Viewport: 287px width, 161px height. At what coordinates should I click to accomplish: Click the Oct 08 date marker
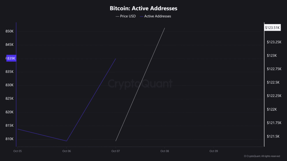pyautogui.click(x=165, y=151)
